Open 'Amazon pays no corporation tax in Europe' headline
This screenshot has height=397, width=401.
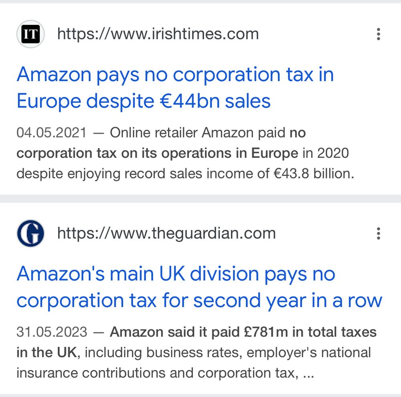coord(175,88)
